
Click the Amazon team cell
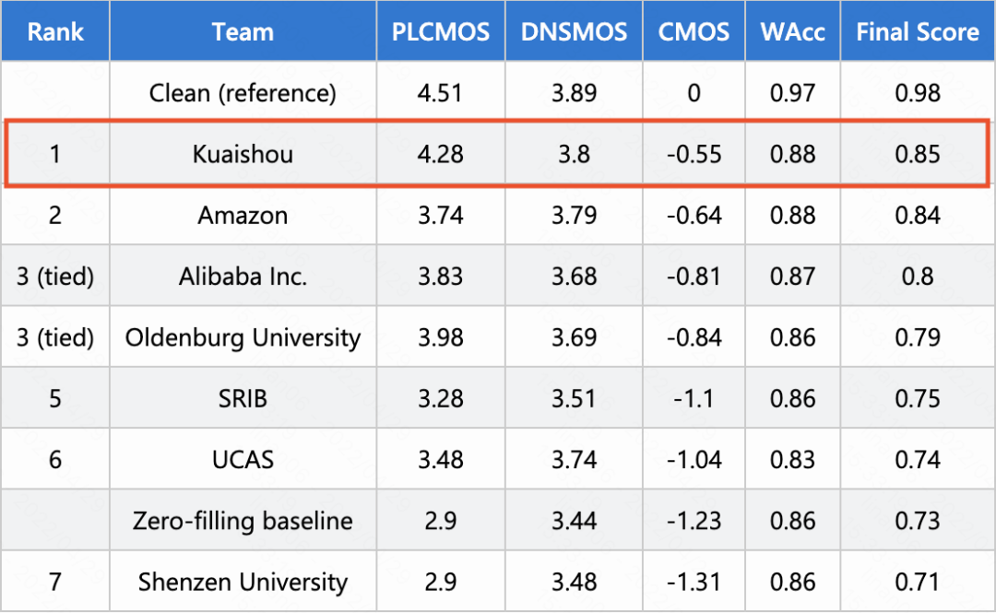(x=243, y=216)
